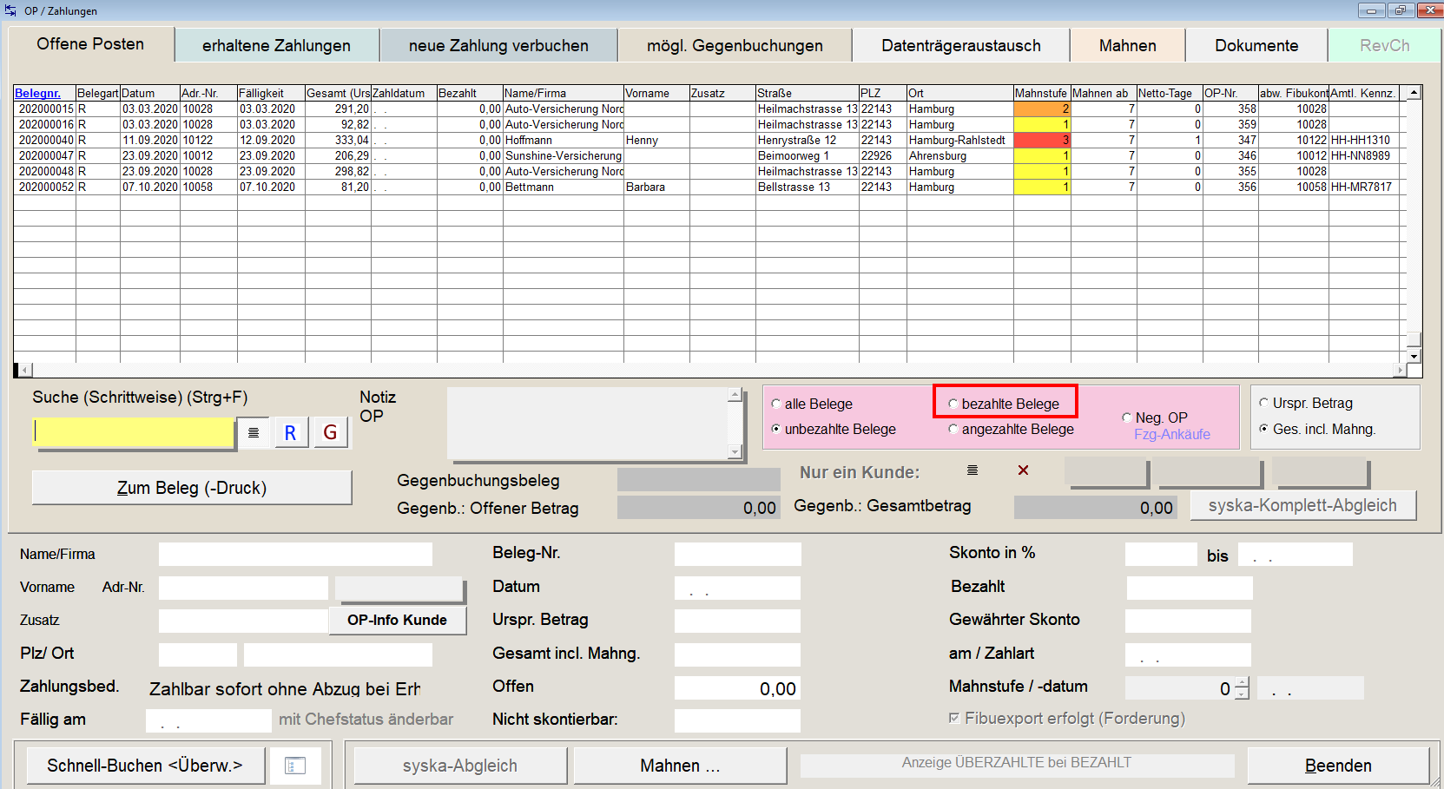Image resolution: width=1444 pixels, height=789 pixels.
Task: Click the red G filter button
Action: tap(330, 432)
